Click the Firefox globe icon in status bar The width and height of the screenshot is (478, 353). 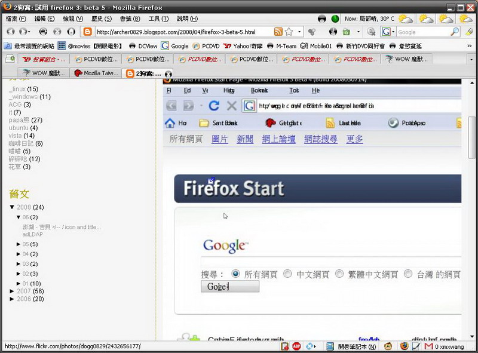405,346
